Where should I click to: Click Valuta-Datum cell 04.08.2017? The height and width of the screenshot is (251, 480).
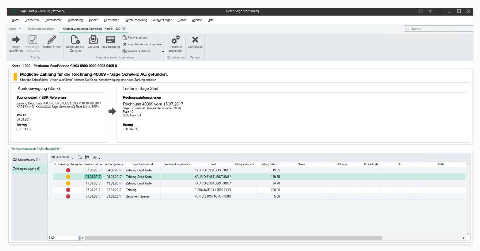tap(93, 177)
